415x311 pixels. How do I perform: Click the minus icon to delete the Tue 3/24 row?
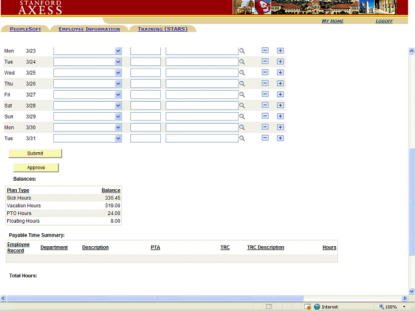pos(265,62)
